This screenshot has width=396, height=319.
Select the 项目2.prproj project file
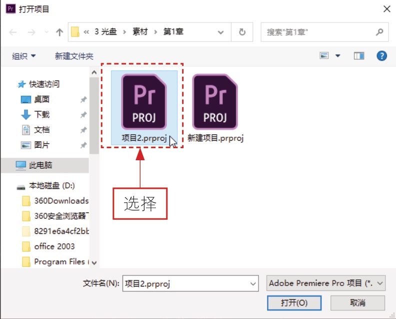coord(144,108)
